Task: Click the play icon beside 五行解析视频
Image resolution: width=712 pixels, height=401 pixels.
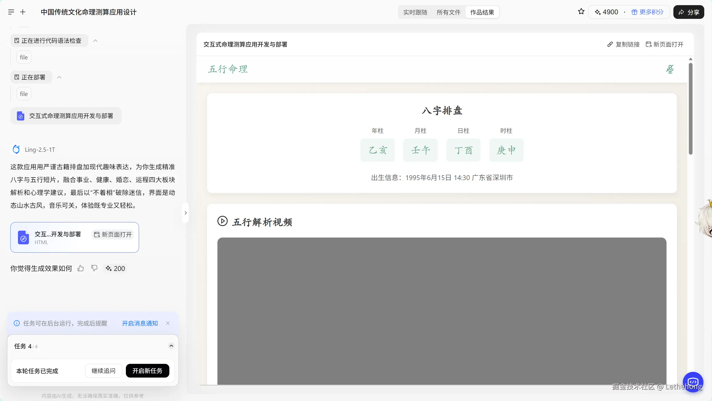Action: click(223, 221)
